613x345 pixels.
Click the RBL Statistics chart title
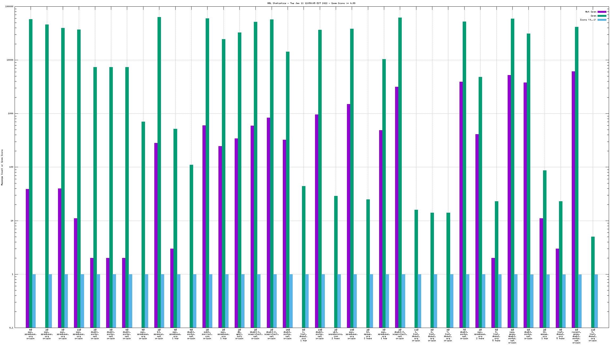click(x=311, y=3)
